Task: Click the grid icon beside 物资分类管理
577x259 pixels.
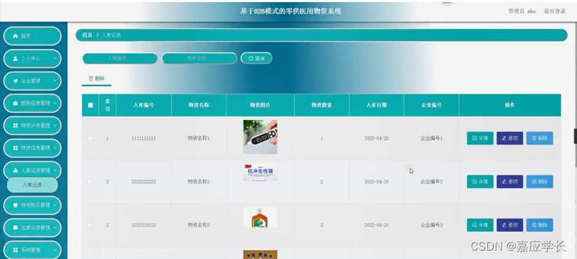Action: (15, 126)
